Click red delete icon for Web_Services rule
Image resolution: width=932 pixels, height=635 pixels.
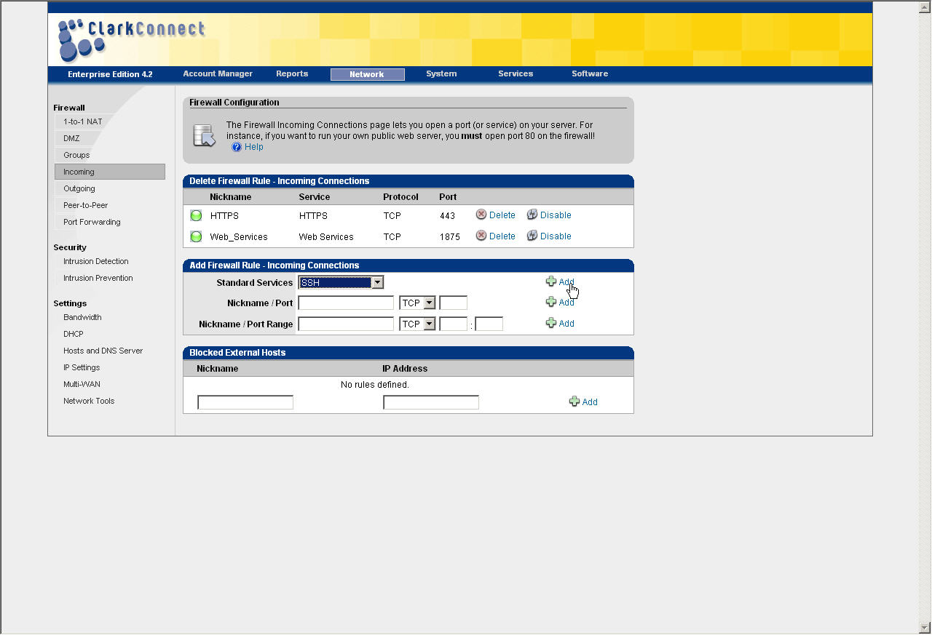click(x=481, y=236)
